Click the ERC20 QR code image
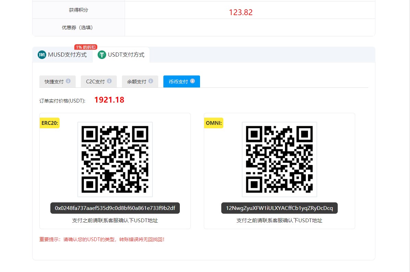Viewport: 410px width, 272px height. (x=115, y=159)
